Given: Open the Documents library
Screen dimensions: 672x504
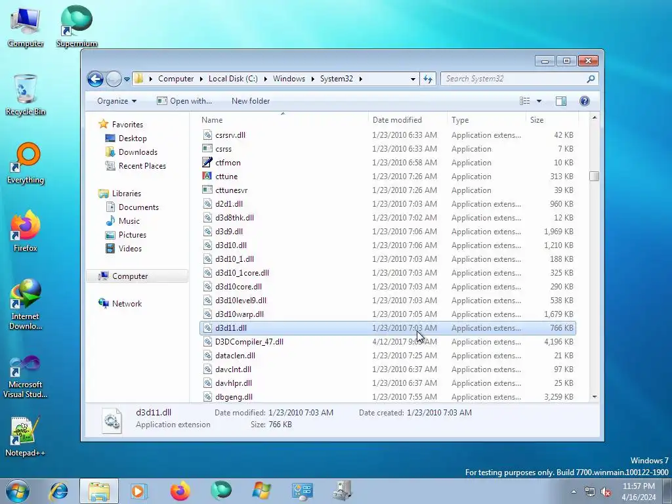Looking at the screenshot, I should [132, 207].
